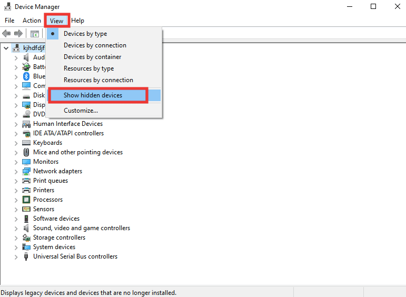Click the Sound, video and game controllers icon
Screen dimensions: 406x297
pos(26,228)
